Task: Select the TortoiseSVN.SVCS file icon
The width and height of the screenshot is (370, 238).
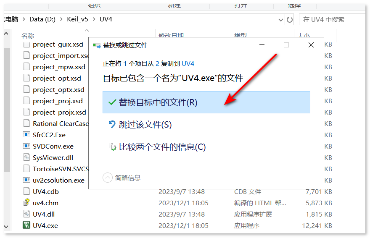Action: click(x=26, y=169)
